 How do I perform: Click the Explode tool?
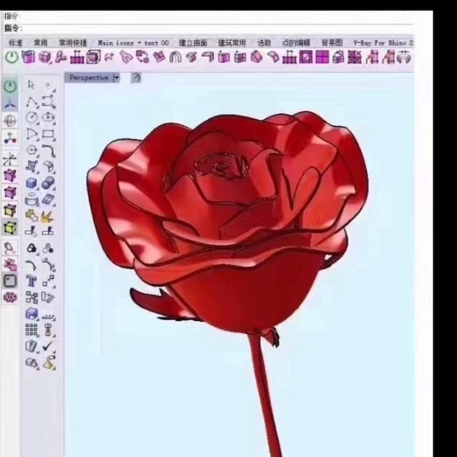(x=47, y=216)
